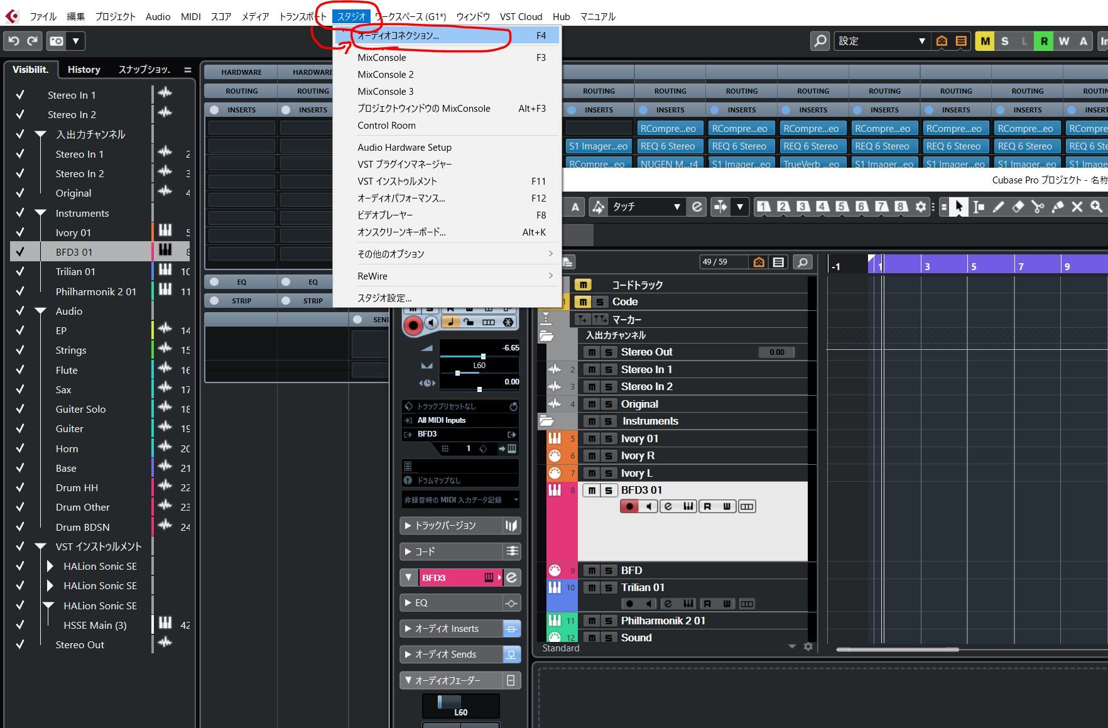Select marker number 1 button
1108x728 pixels.
click(763, 206)
